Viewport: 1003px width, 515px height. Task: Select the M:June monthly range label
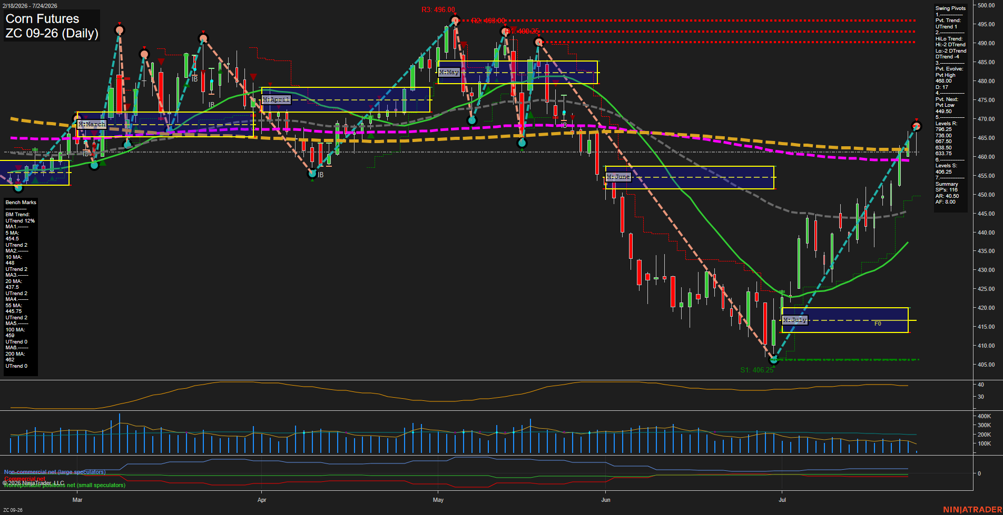pyautogui.click(x=618, y=177)
